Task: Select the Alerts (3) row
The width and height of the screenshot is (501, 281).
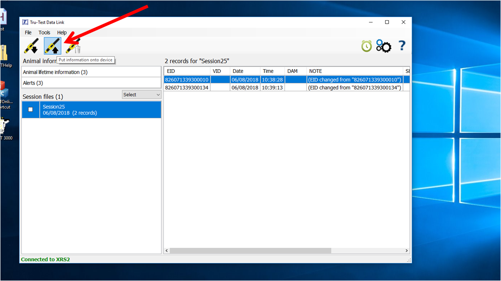Action: click(x=91, y=83)
